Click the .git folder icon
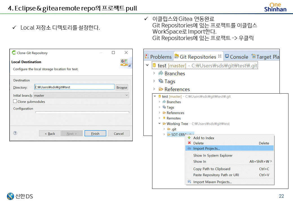 [x=169, y=129]
